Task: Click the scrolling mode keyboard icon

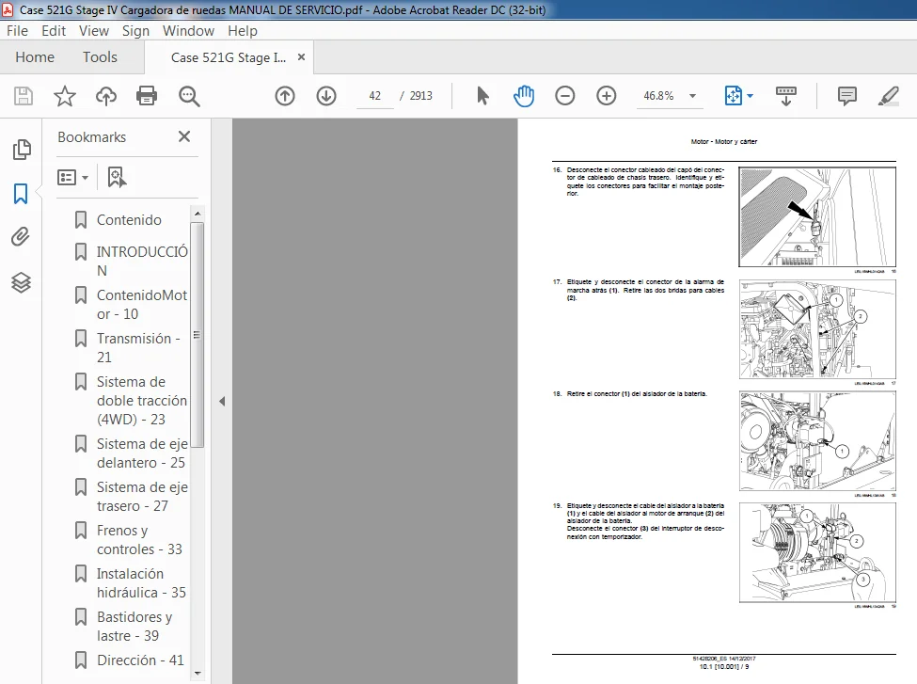Action: [x=785, y=95]
